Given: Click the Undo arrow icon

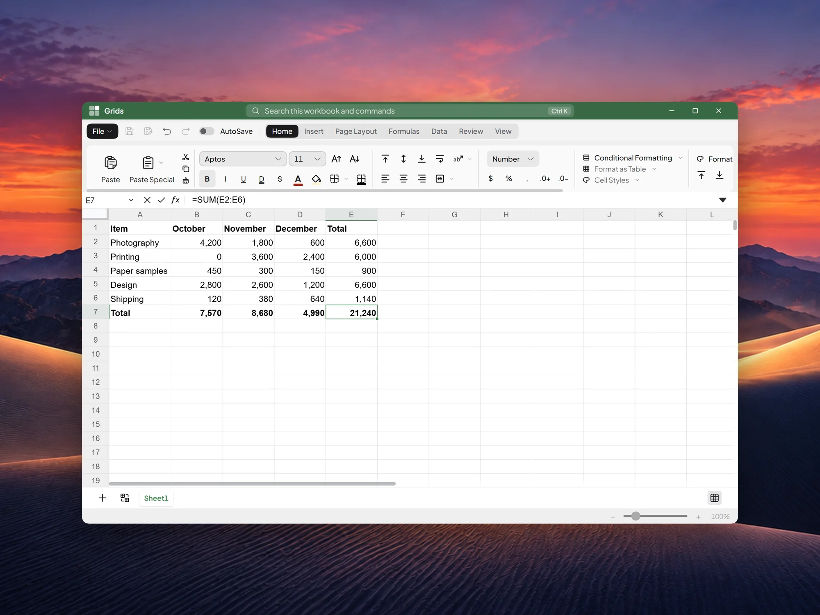Looking at the screenshot, I should pyautogui.click(x=167, y=131).
